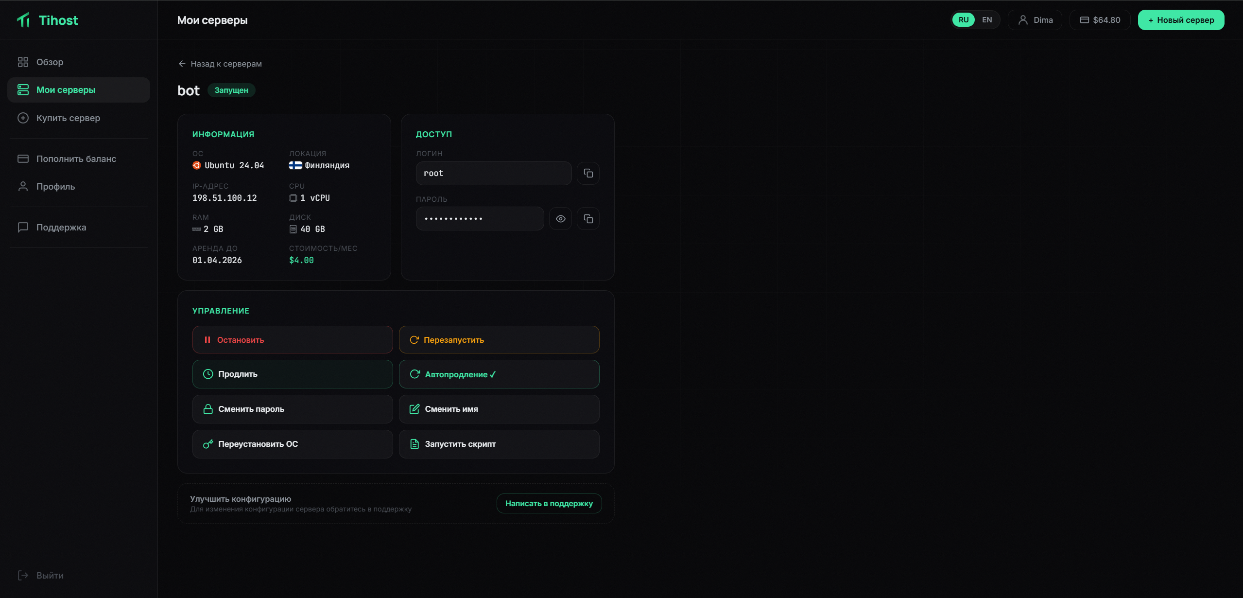Screen dimensions: 1243x598
Task: Click the Мои серверы page title
Action: [x=212, y=20]
